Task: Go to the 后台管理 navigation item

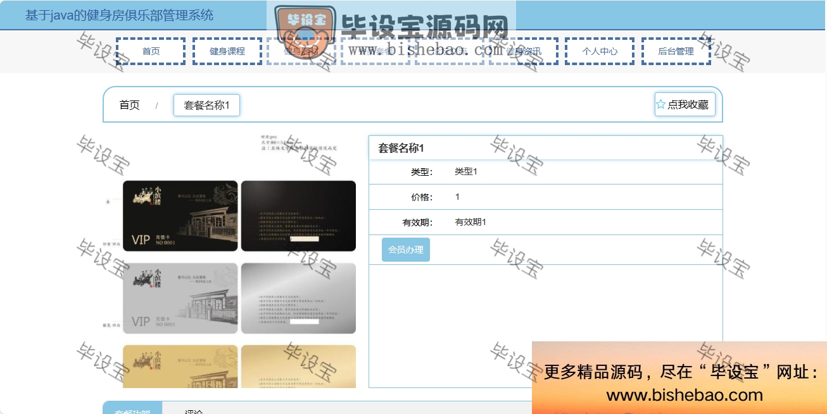Action: tap(676, 51)
